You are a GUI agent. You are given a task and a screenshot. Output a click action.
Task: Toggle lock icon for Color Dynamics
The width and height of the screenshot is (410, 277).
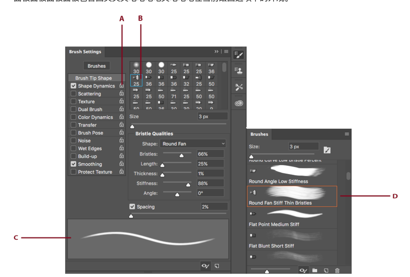121,117
